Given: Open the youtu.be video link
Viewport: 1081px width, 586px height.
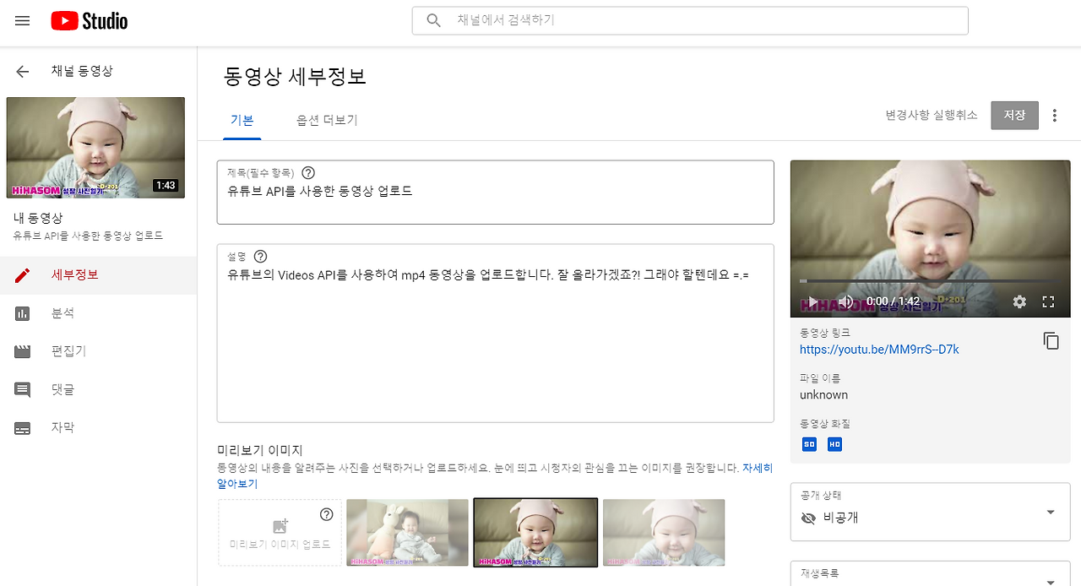Looking at the screenshot, I should pos(879,350).
